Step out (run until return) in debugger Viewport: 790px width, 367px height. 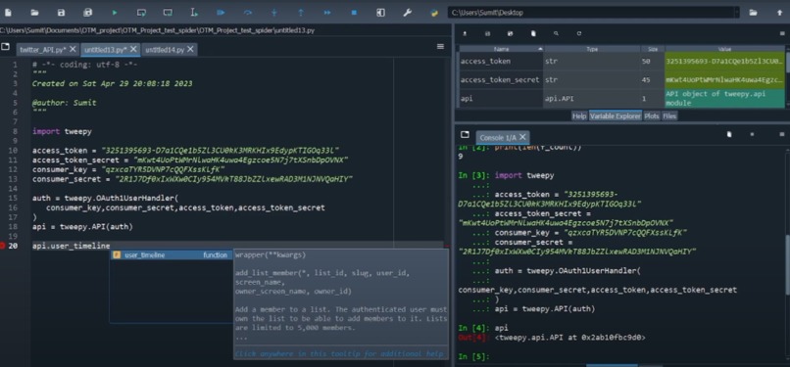click(x=301, y=12)
